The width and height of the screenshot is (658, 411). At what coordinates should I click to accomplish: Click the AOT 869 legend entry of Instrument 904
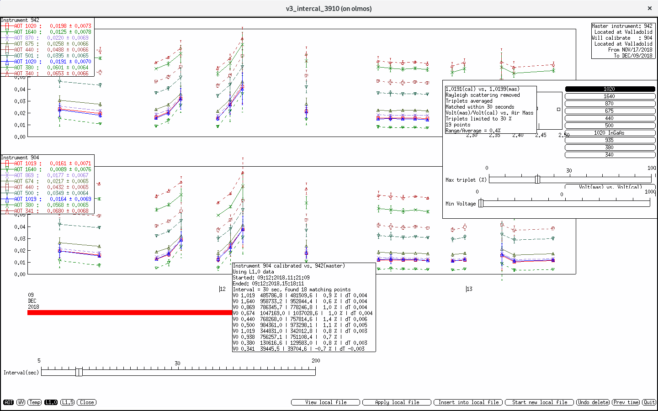click(x=47, y=175)
